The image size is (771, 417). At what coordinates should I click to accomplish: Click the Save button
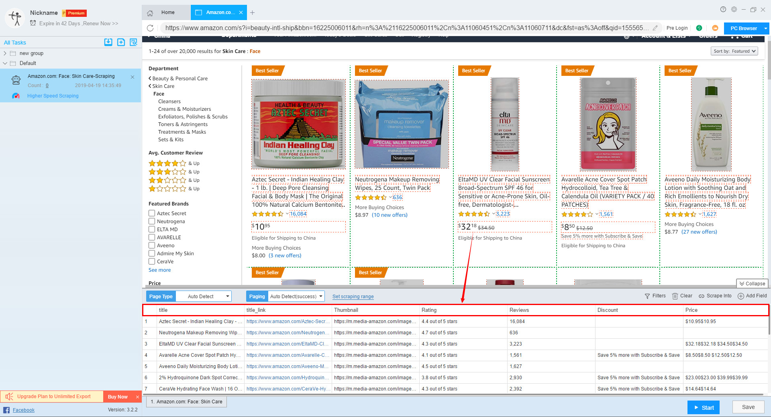(748, 407)
